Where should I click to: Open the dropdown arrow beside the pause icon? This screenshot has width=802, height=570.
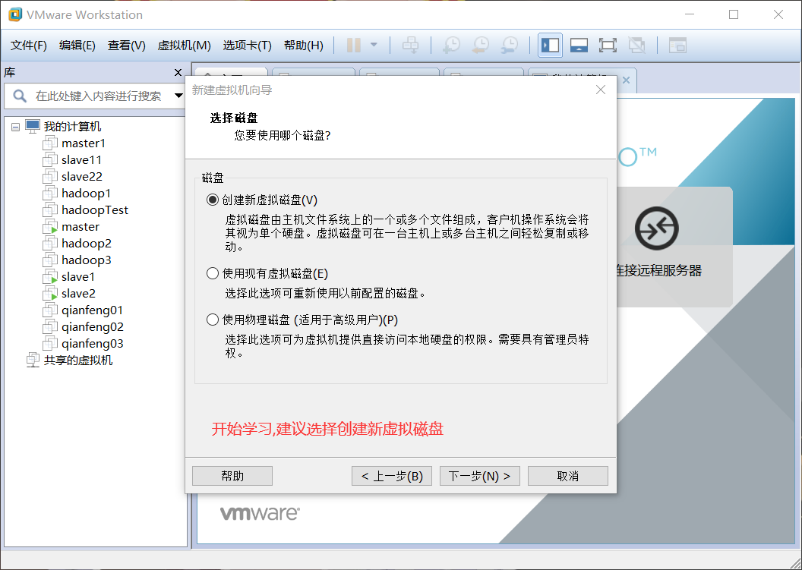tap(374, 45)
